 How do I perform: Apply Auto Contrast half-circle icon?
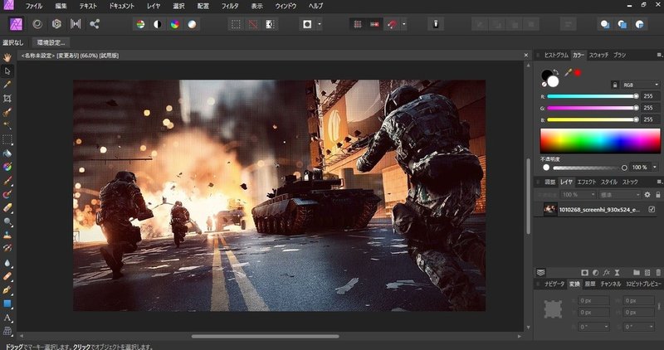(158, 25)
